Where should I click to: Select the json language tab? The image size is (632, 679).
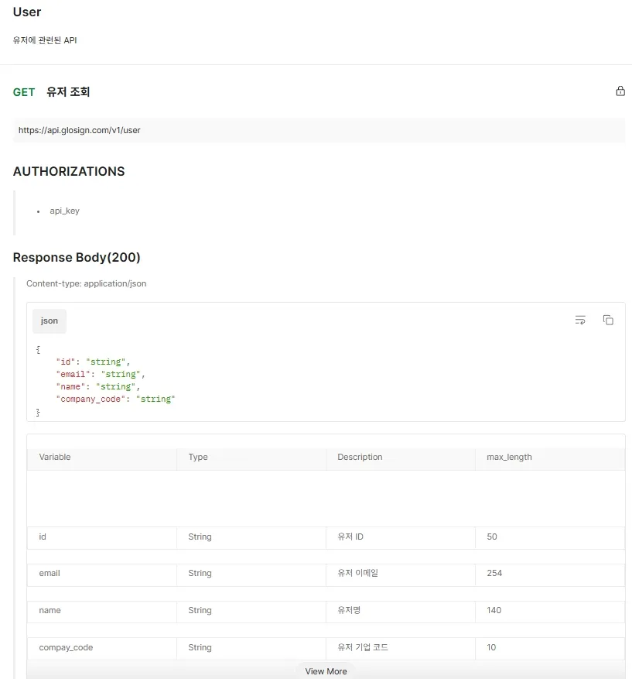coord(49,321)
